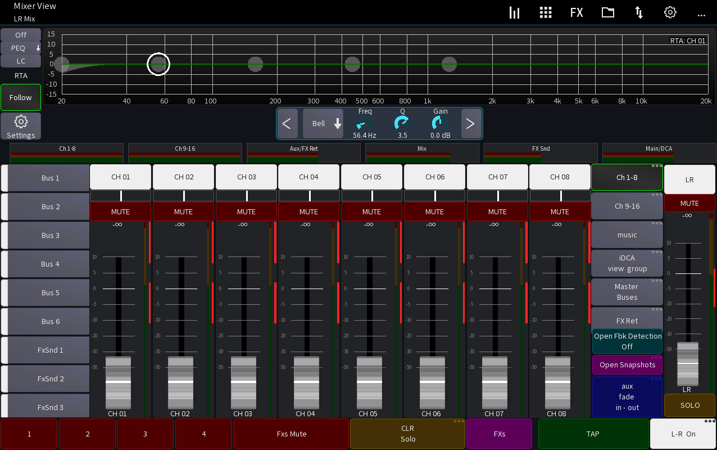The image size is (717, 450).
Task: Open the grid matrix view icon
Action: pos(545,12)
